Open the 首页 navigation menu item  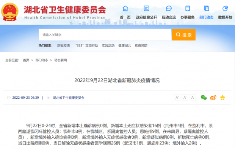(x=125, y=17)
